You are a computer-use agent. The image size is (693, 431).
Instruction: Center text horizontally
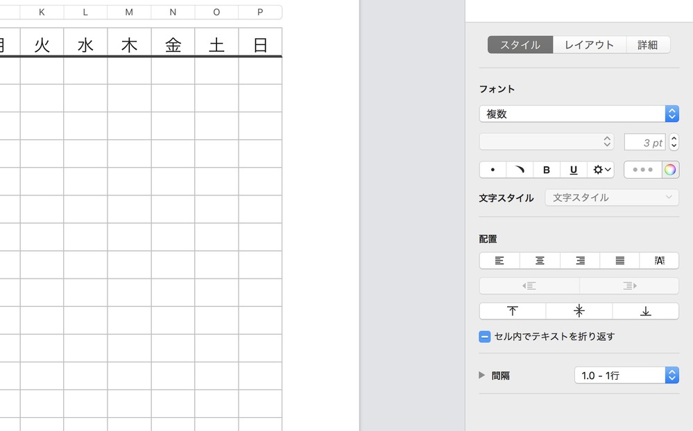tap(540, 261)
